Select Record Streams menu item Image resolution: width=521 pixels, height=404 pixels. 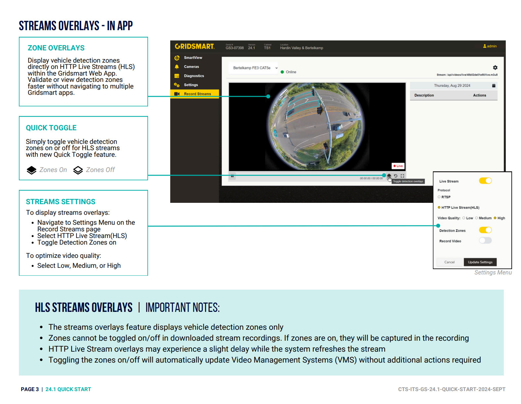198,94
